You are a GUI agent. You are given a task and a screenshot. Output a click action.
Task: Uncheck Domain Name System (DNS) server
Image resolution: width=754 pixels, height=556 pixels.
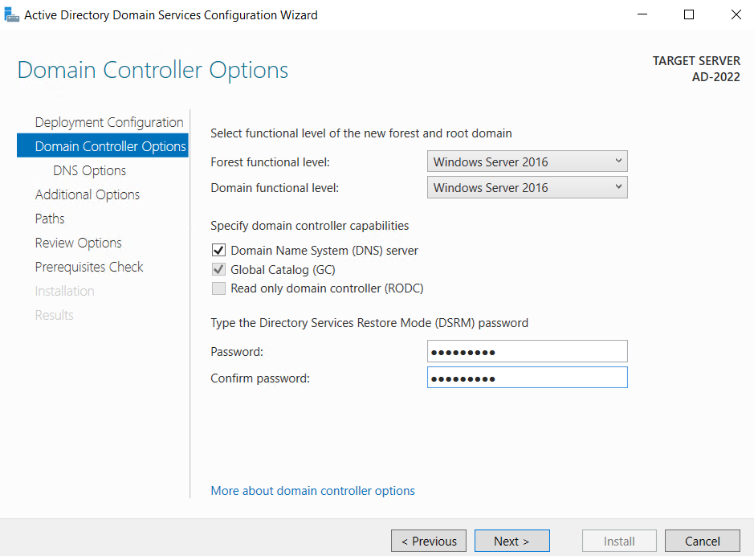point(218,250)
